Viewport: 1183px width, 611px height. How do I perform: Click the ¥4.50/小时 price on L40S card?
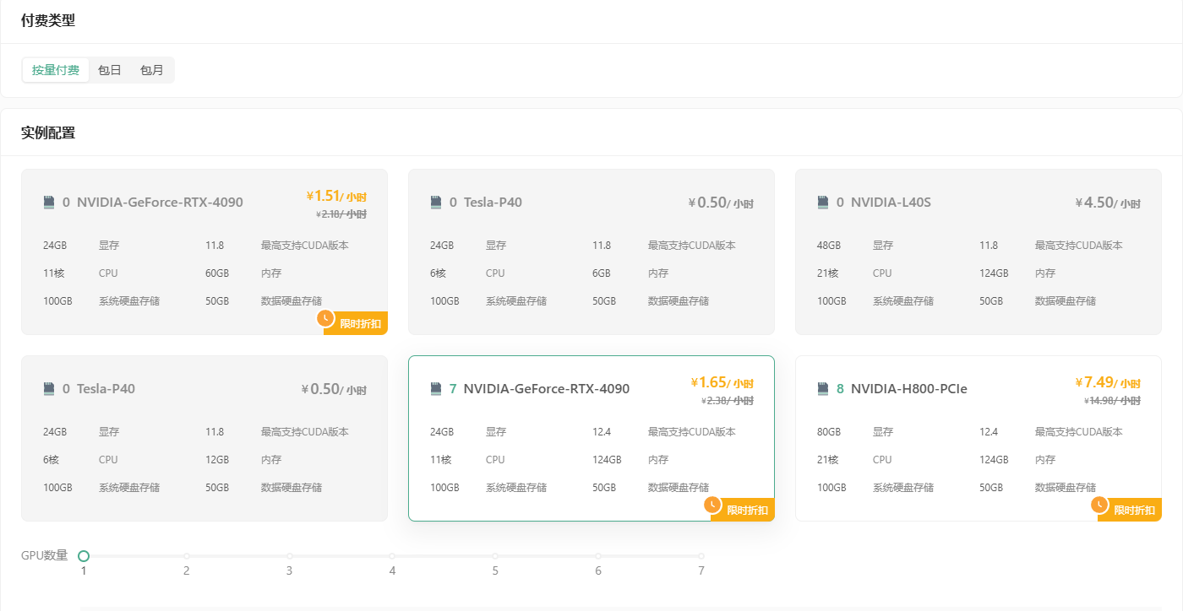1108,203
